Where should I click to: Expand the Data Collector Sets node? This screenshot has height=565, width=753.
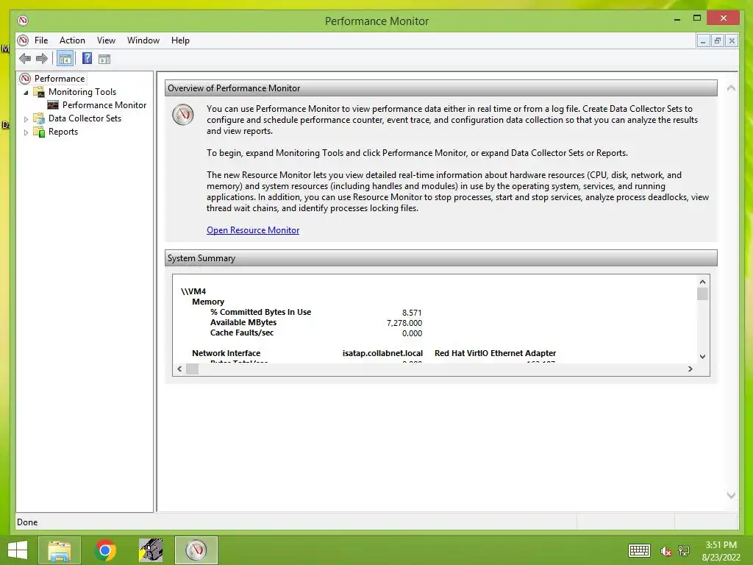click(x=26, y=118)
